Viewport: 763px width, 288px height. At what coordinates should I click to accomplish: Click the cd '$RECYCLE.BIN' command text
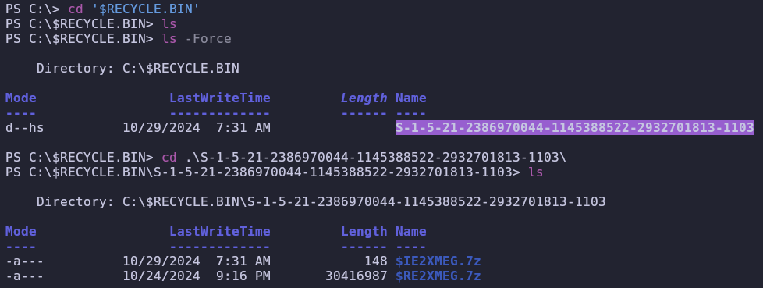[133, 9]
